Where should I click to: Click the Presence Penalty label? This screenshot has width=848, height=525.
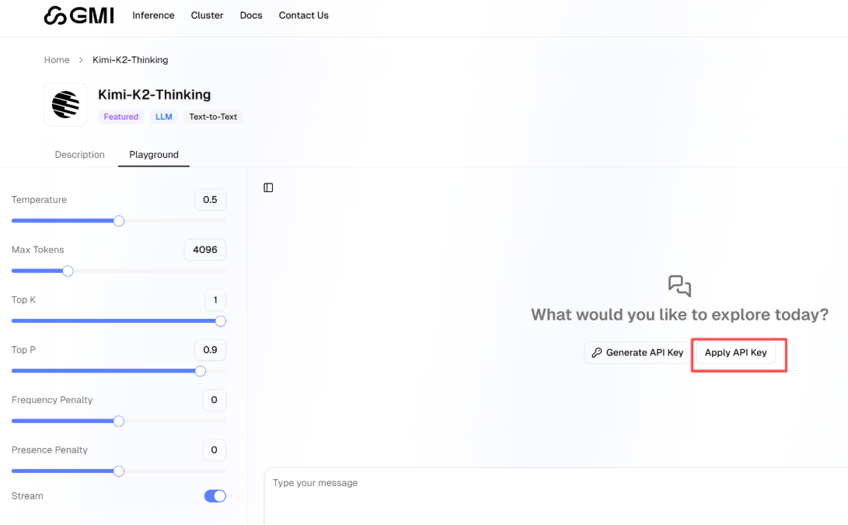pyautogui.click(x=49, y=450)
